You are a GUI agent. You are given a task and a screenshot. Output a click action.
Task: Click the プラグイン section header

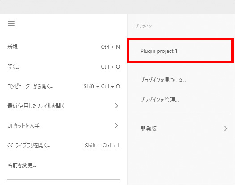[143, 26]
